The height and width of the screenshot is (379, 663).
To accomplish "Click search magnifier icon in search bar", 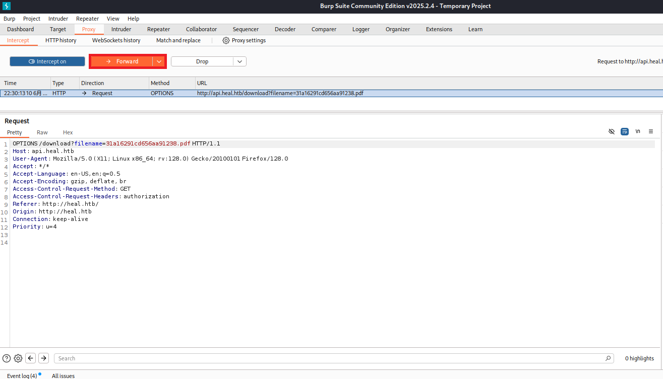I will pos(608,358).
